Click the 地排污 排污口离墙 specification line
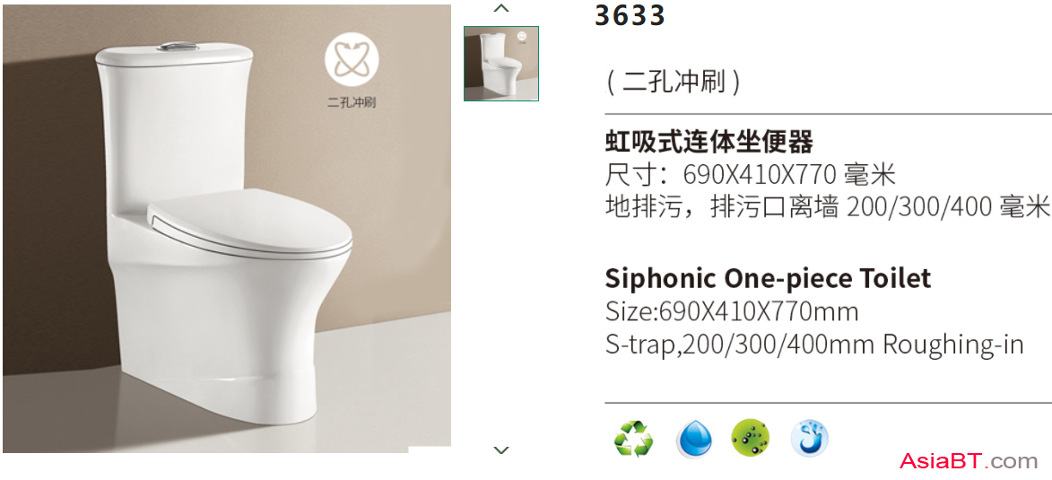Image resolution: width=1052 pixels, height=480 pixels. [827, 206]
